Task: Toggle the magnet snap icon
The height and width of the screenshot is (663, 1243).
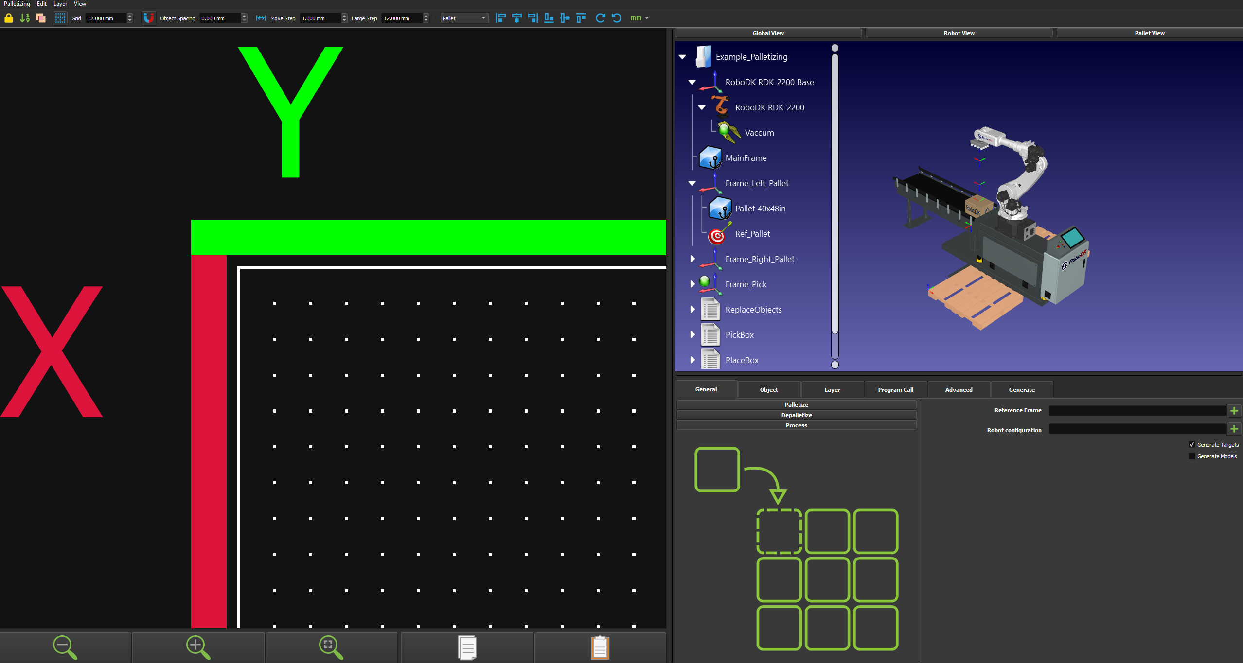Action: (148, 18)
